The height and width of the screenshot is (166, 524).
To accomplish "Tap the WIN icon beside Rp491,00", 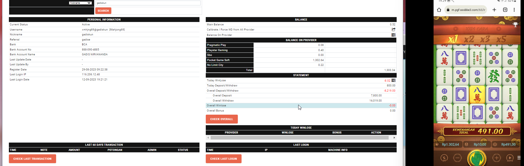I will [x=495, y=145].
